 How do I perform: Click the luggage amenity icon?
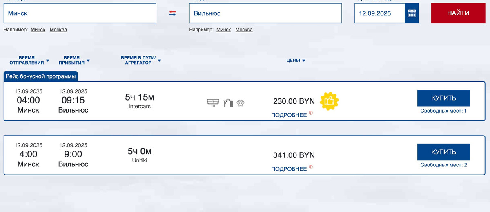click(x=227, y=103)
